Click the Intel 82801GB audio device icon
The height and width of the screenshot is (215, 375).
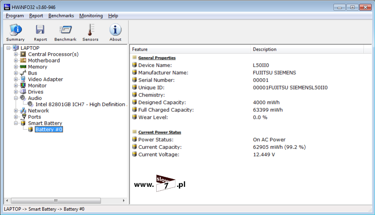pyautogui.click(x=30, y=104)
